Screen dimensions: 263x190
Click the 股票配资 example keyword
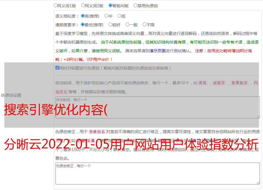[239, 83]
